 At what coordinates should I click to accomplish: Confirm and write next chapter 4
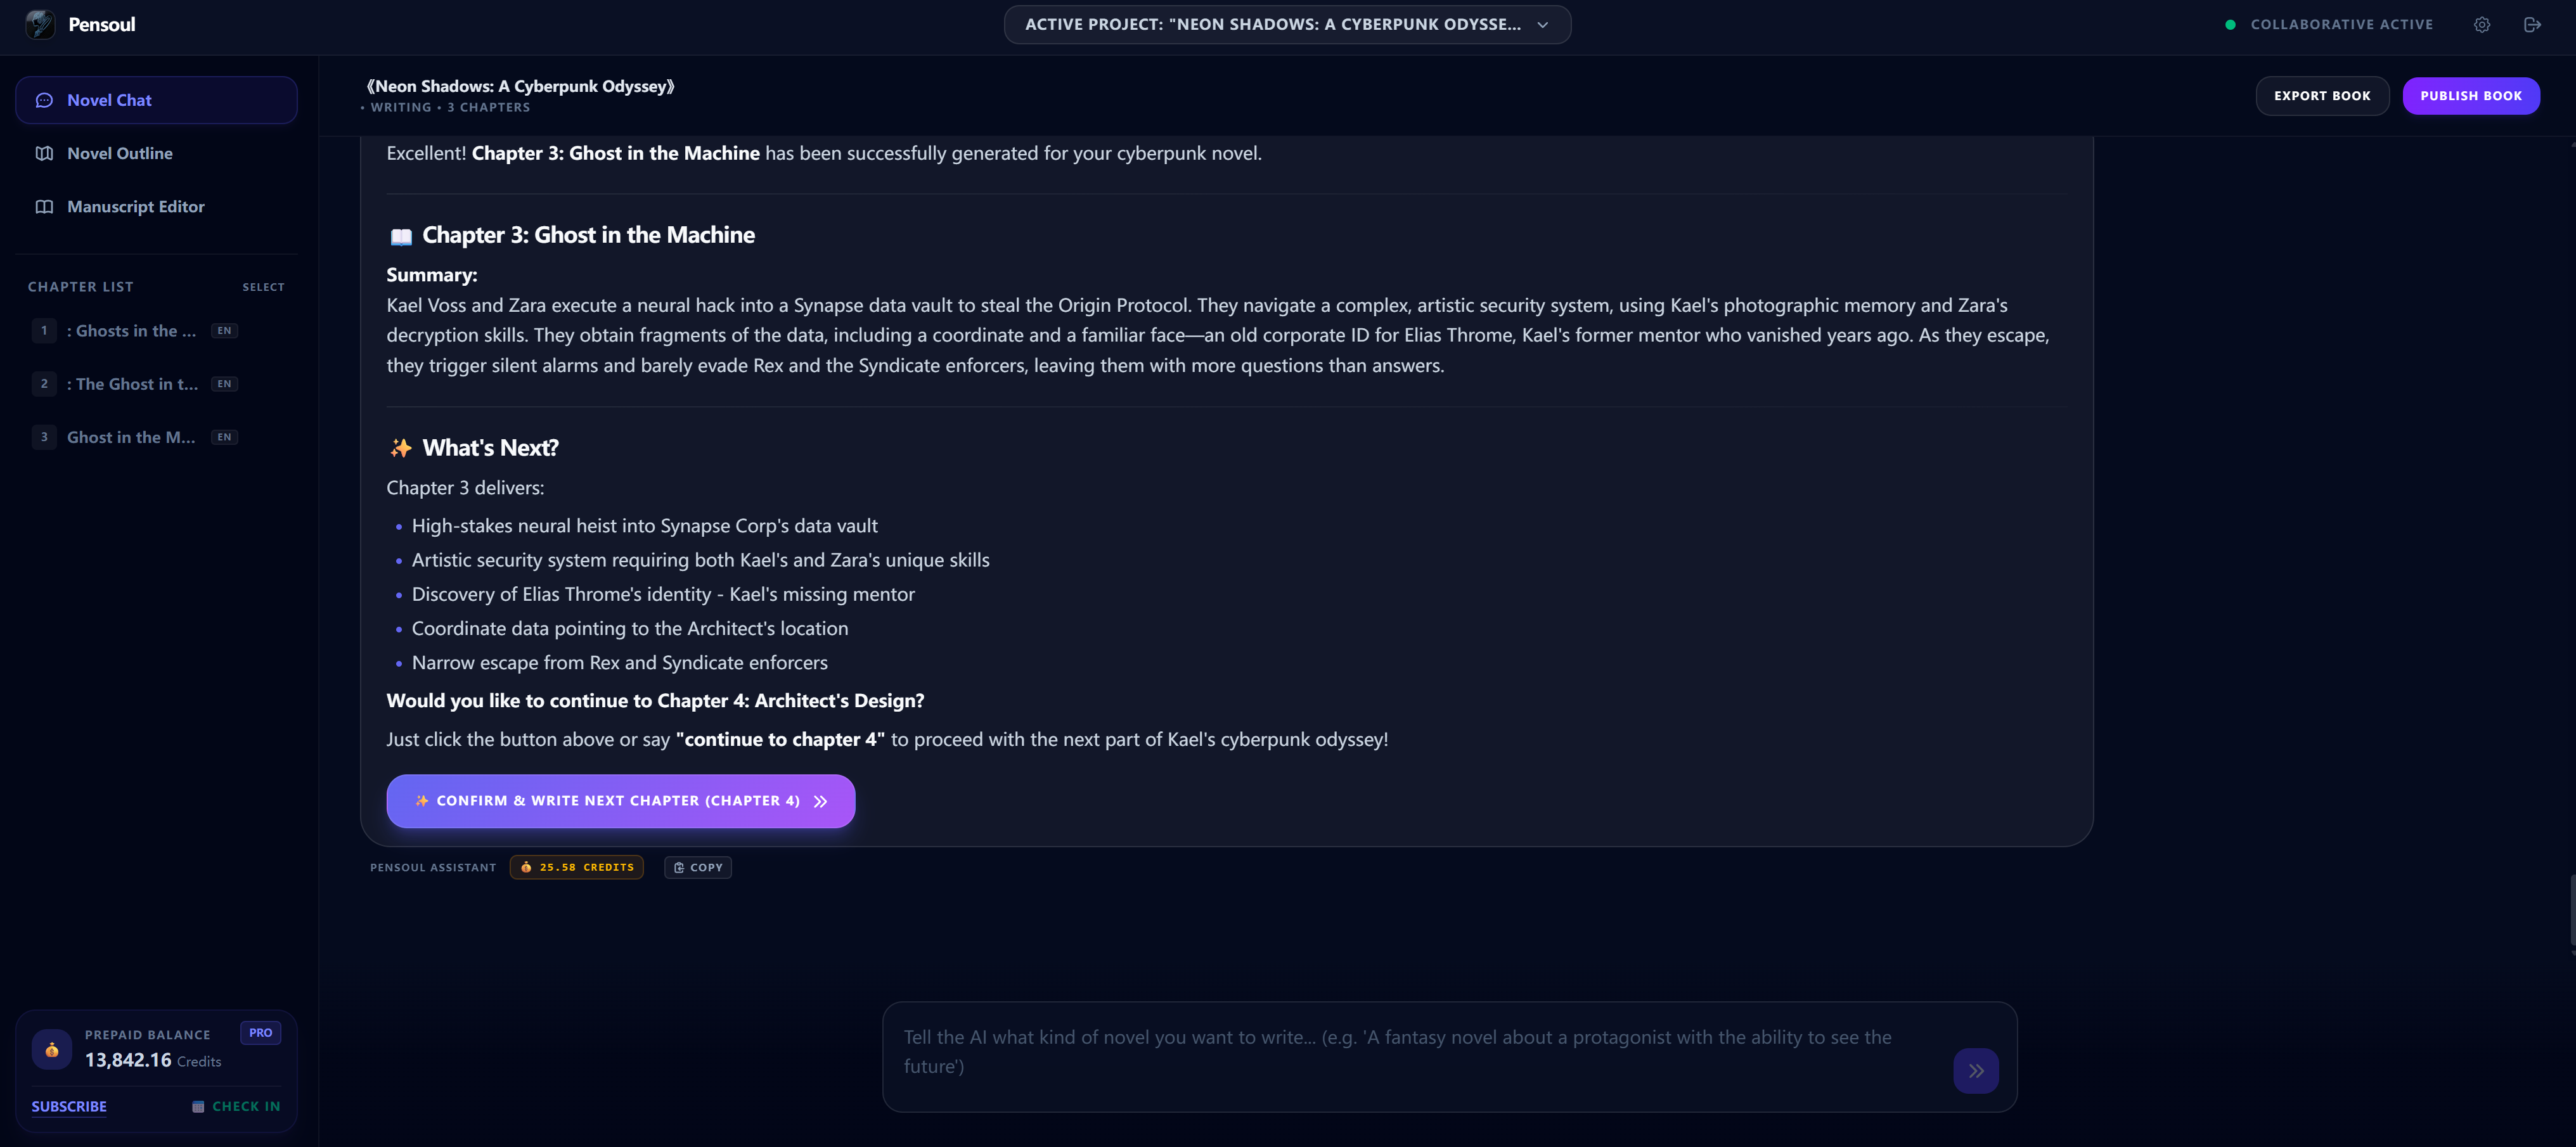tap(620, 801)
